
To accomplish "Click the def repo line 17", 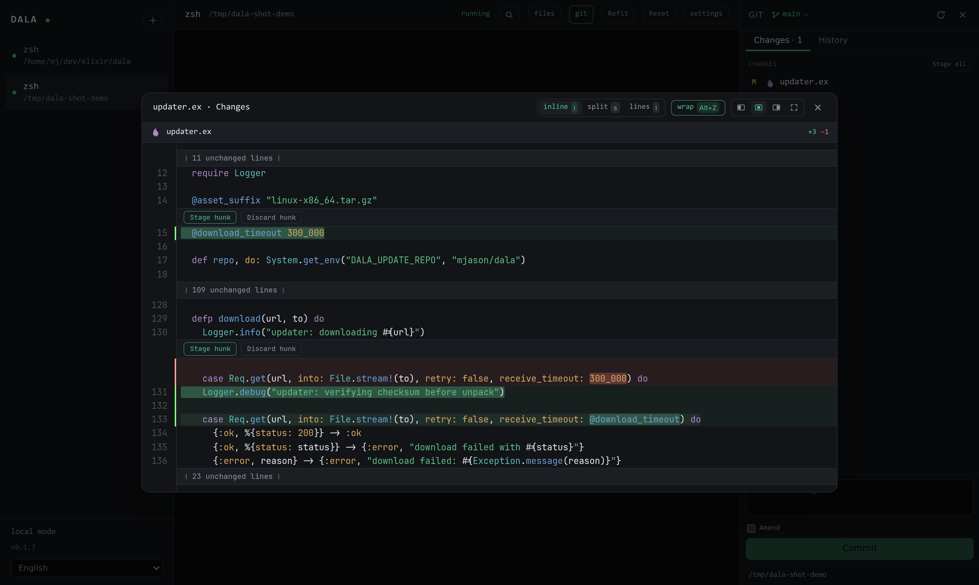I will (x=506, y=260).
